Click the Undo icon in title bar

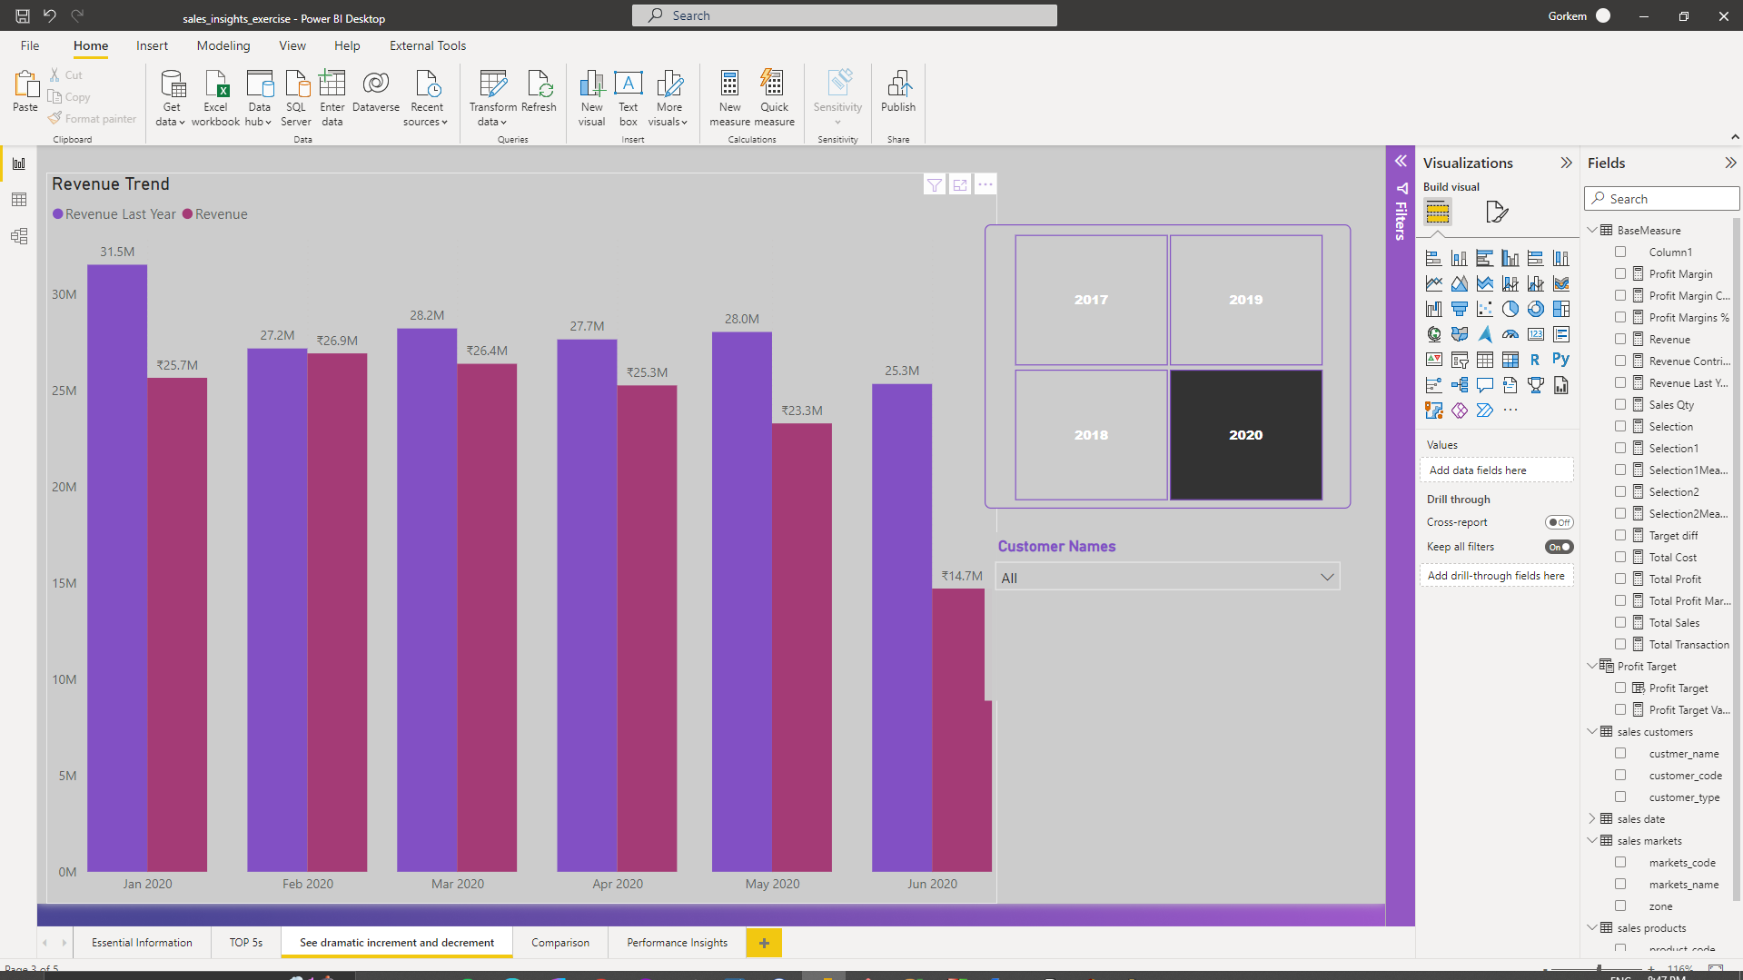pos(49,15)
